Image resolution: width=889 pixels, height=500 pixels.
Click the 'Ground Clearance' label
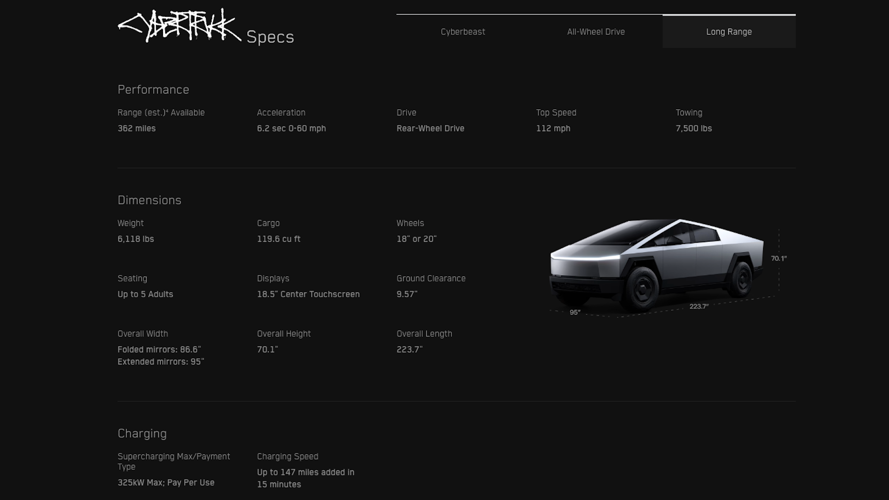(x=431, y=278)
